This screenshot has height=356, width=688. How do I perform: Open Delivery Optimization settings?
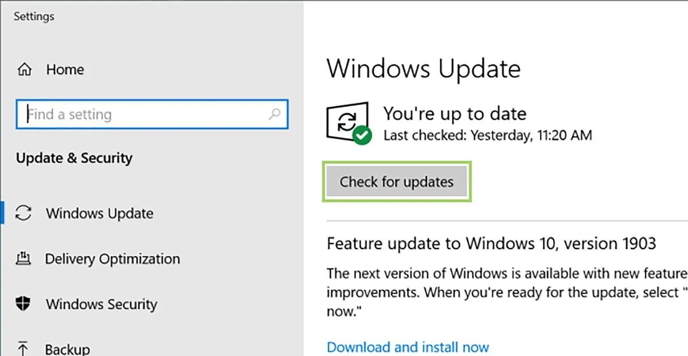112,259
